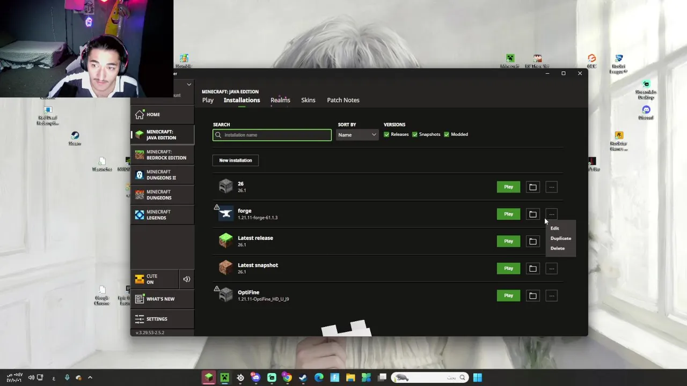
Task: Click the forge anvil installation icon
Action: tap(226, 214)
